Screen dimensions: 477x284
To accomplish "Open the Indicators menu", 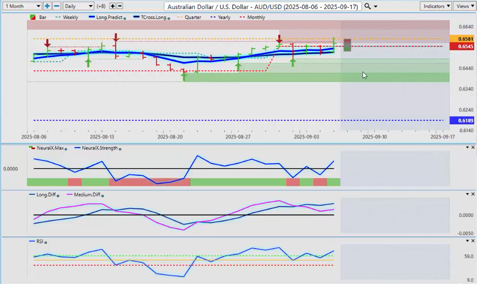I will pos(436,6).
